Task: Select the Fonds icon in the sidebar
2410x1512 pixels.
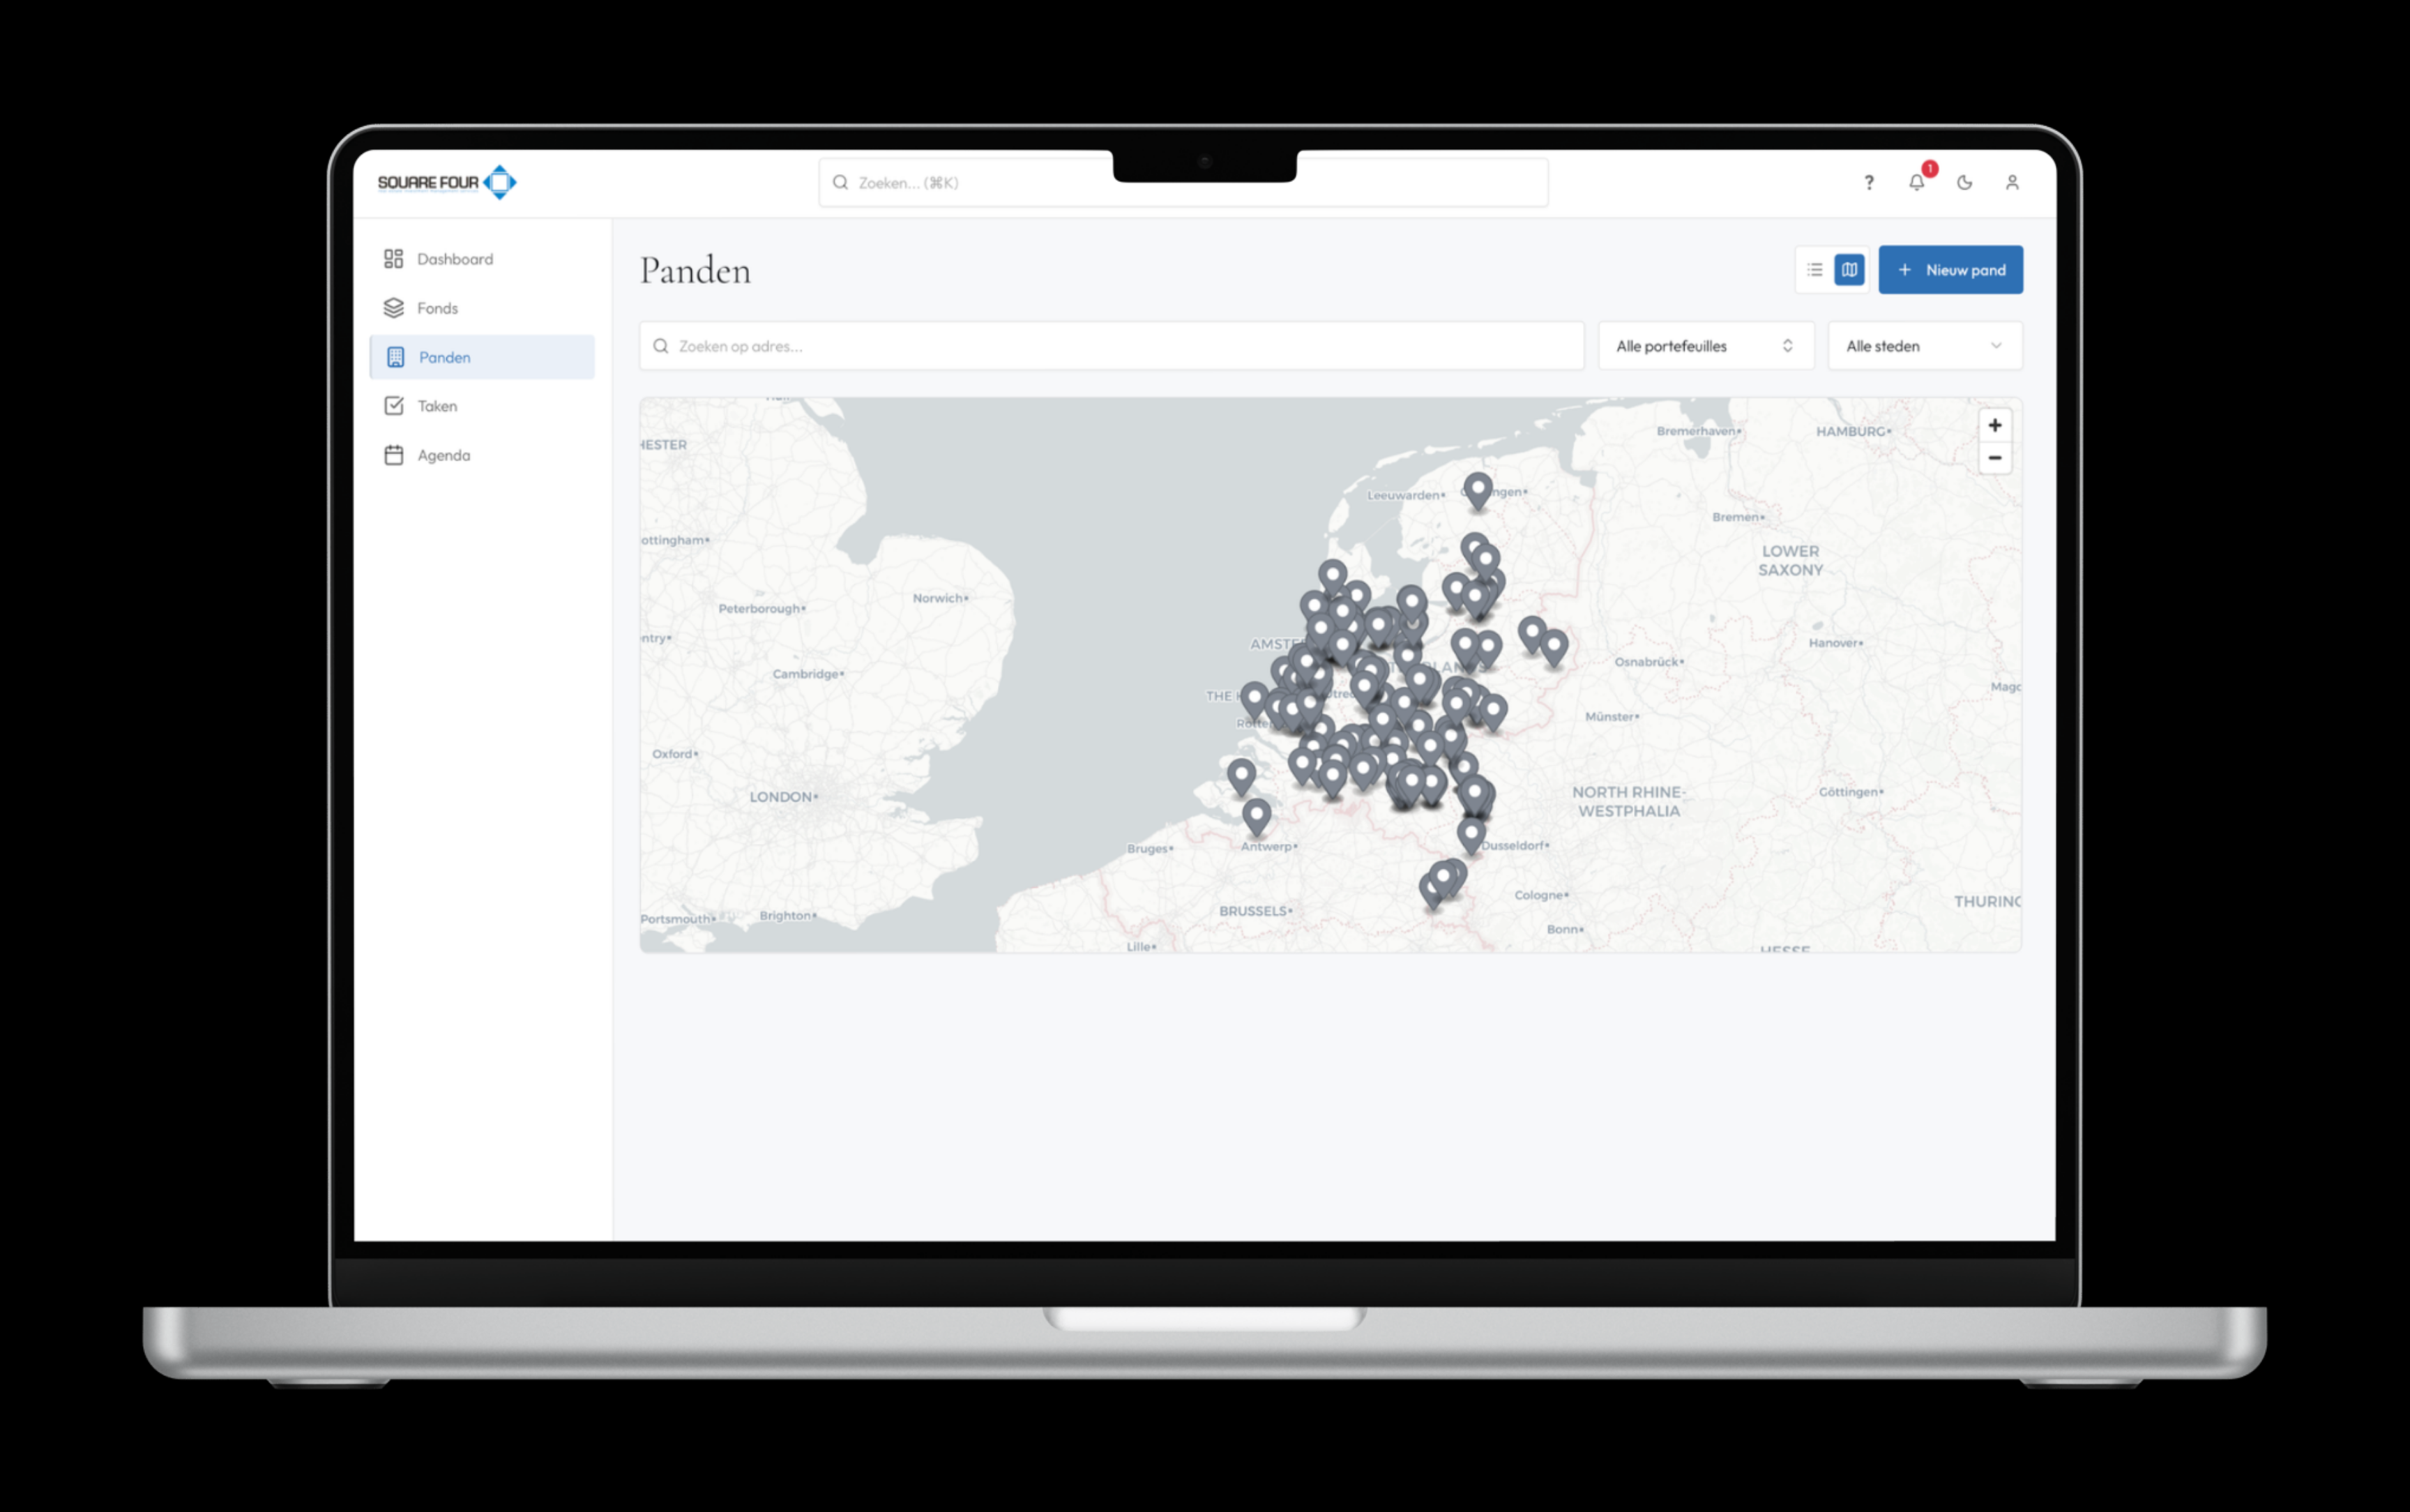Action: coord(393,307)
